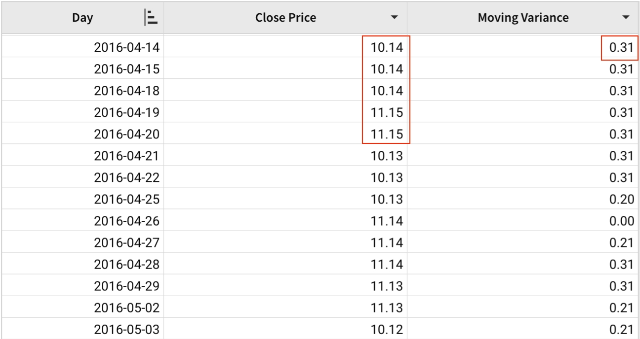Image resolution: width=640 pixels, height=339 pixels.
Task: Click Close Price value 10.12
Action: [387, 329]
